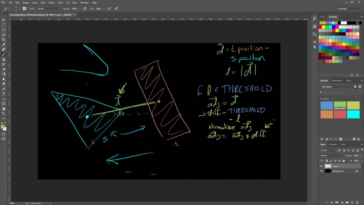Image resolution: width=364 pixels, height=205 pixels.
Task: Select the Paths tab
Action: point(343,144)
